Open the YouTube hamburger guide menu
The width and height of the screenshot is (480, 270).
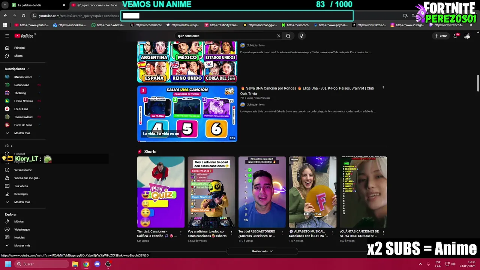7,36
